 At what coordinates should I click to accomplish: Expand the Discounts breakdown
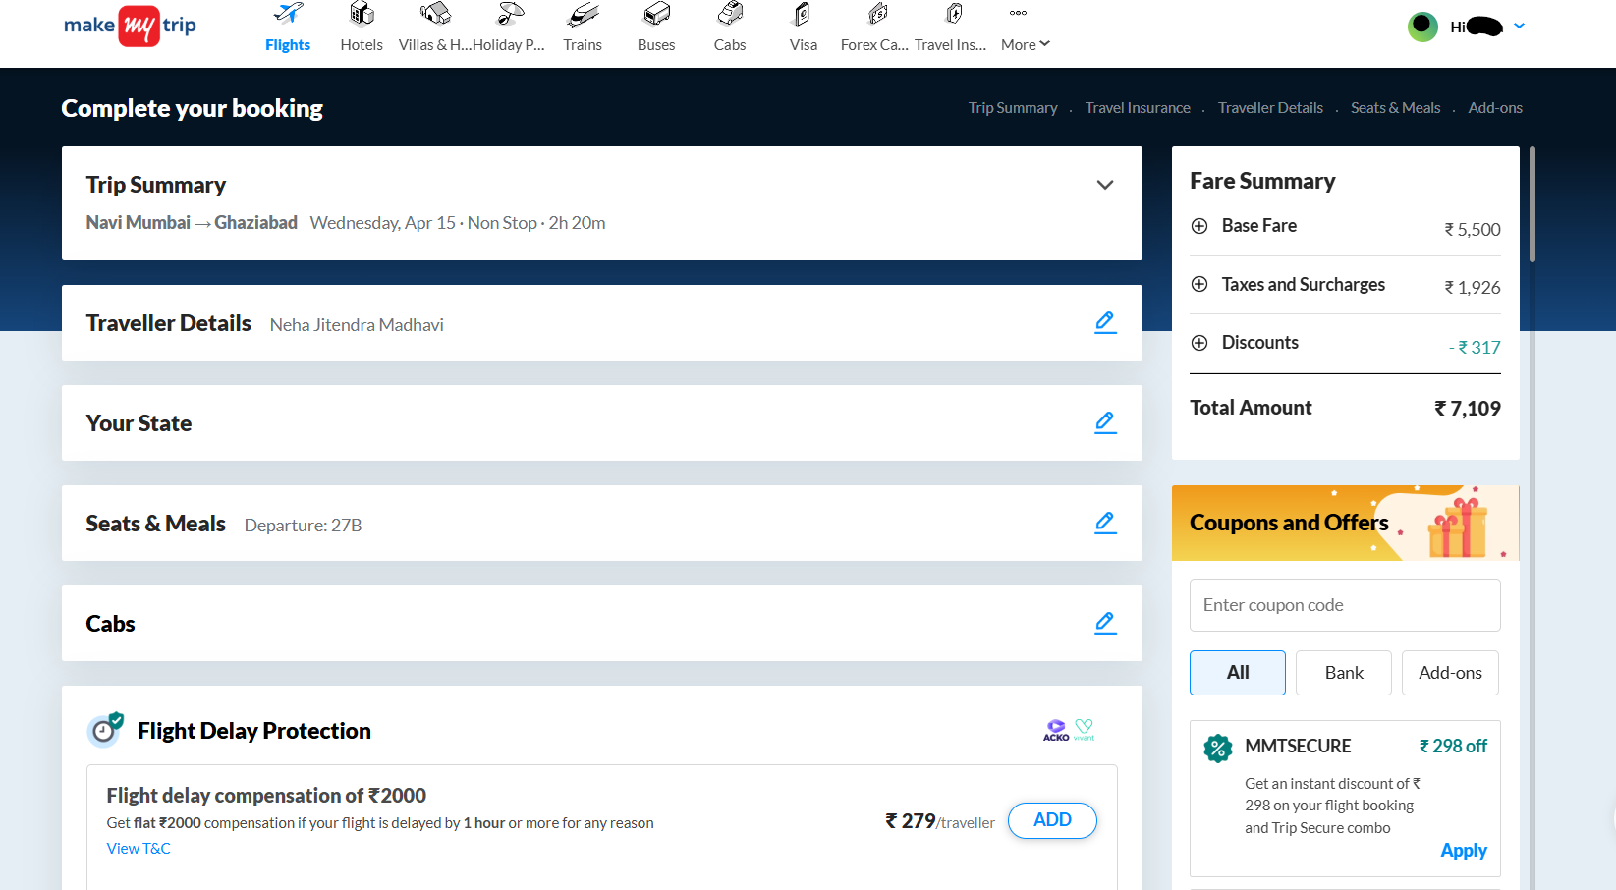tap(1199, 343)
